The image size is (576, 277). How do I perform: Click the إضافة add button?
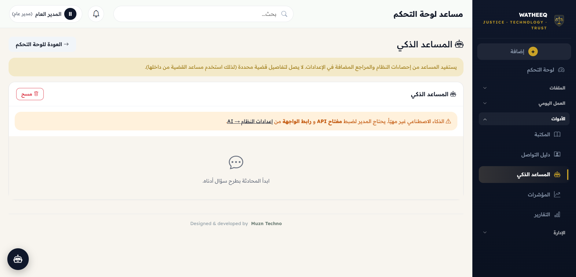pos(524,52)
